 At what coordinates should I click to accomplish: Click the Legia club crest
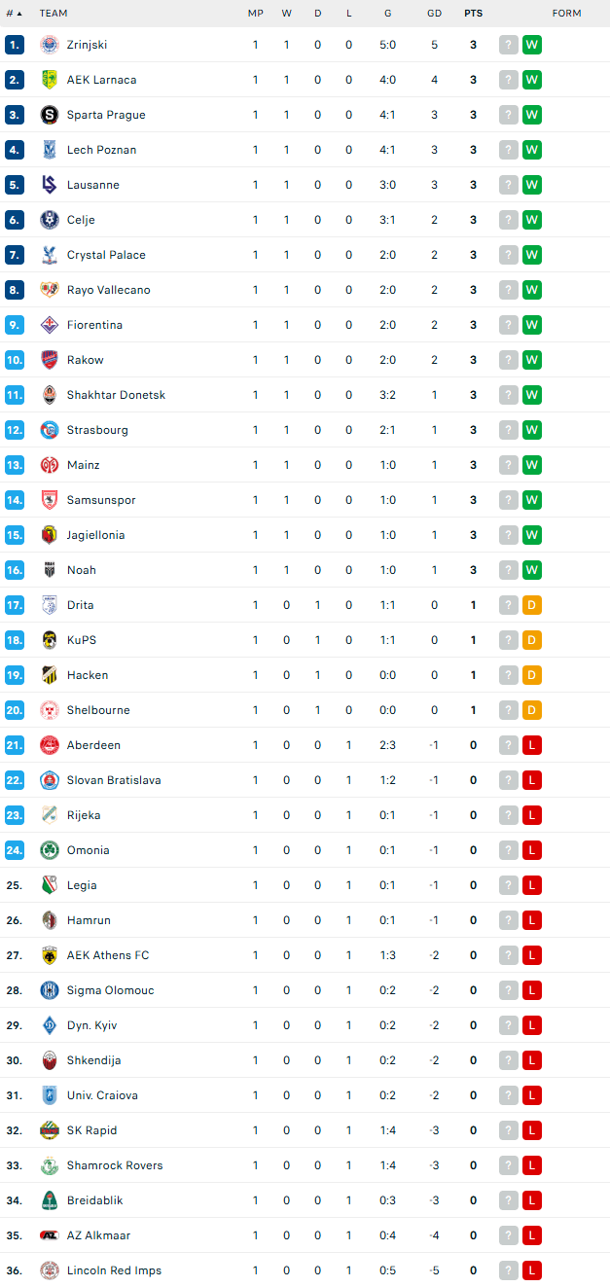coord(49,885)
